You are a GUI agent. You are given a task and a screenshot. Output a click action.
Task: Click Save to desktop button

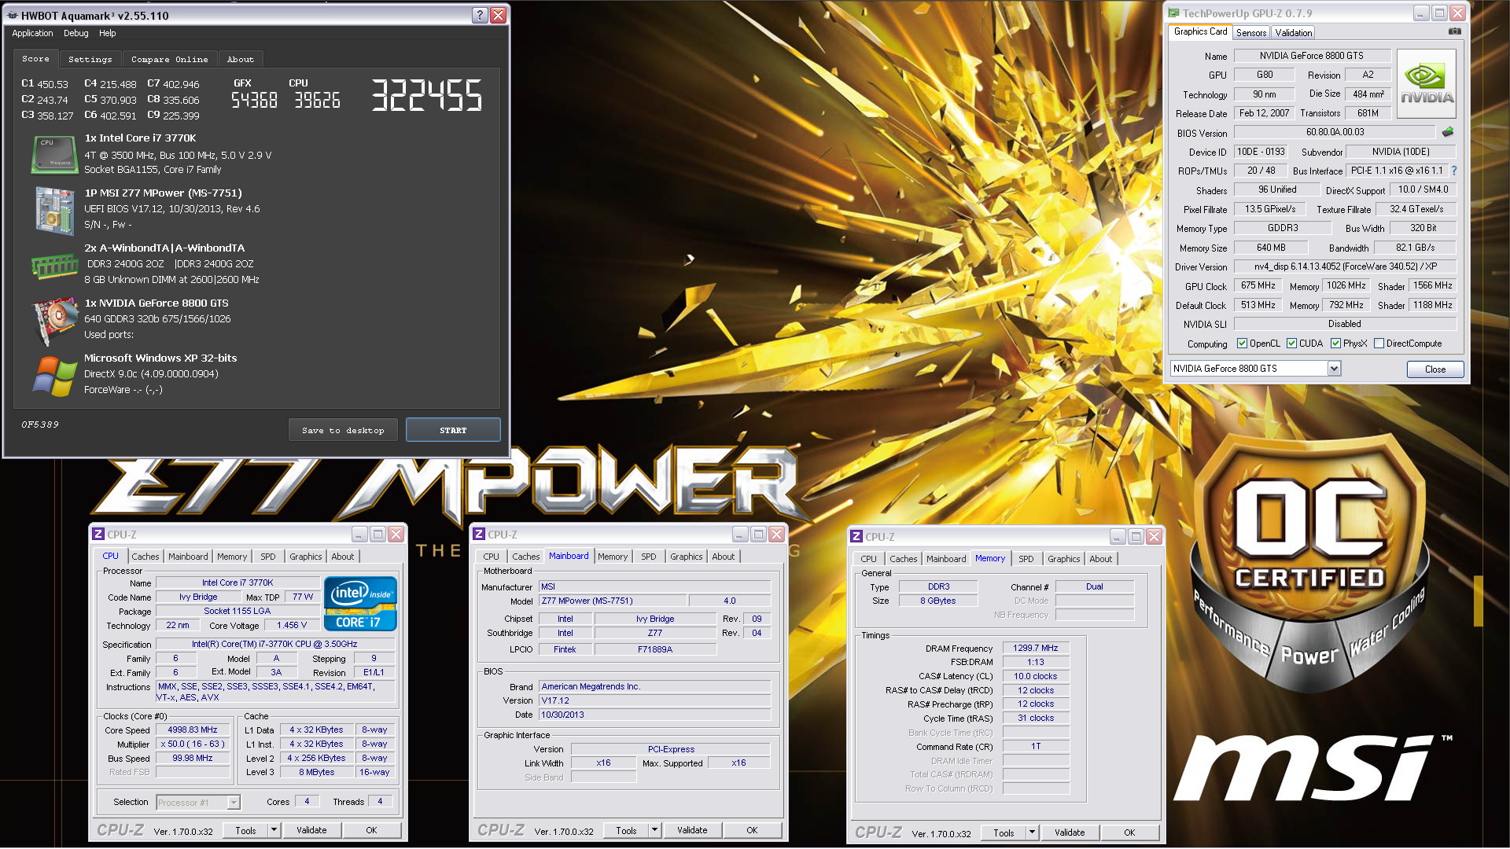pos(343,430)
